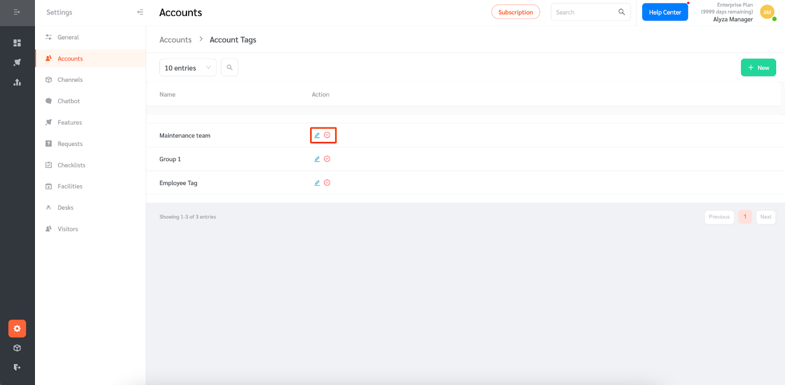Viewport: 785px width, 385px height.
Task: Open Checklists settings
Action: 90,165
